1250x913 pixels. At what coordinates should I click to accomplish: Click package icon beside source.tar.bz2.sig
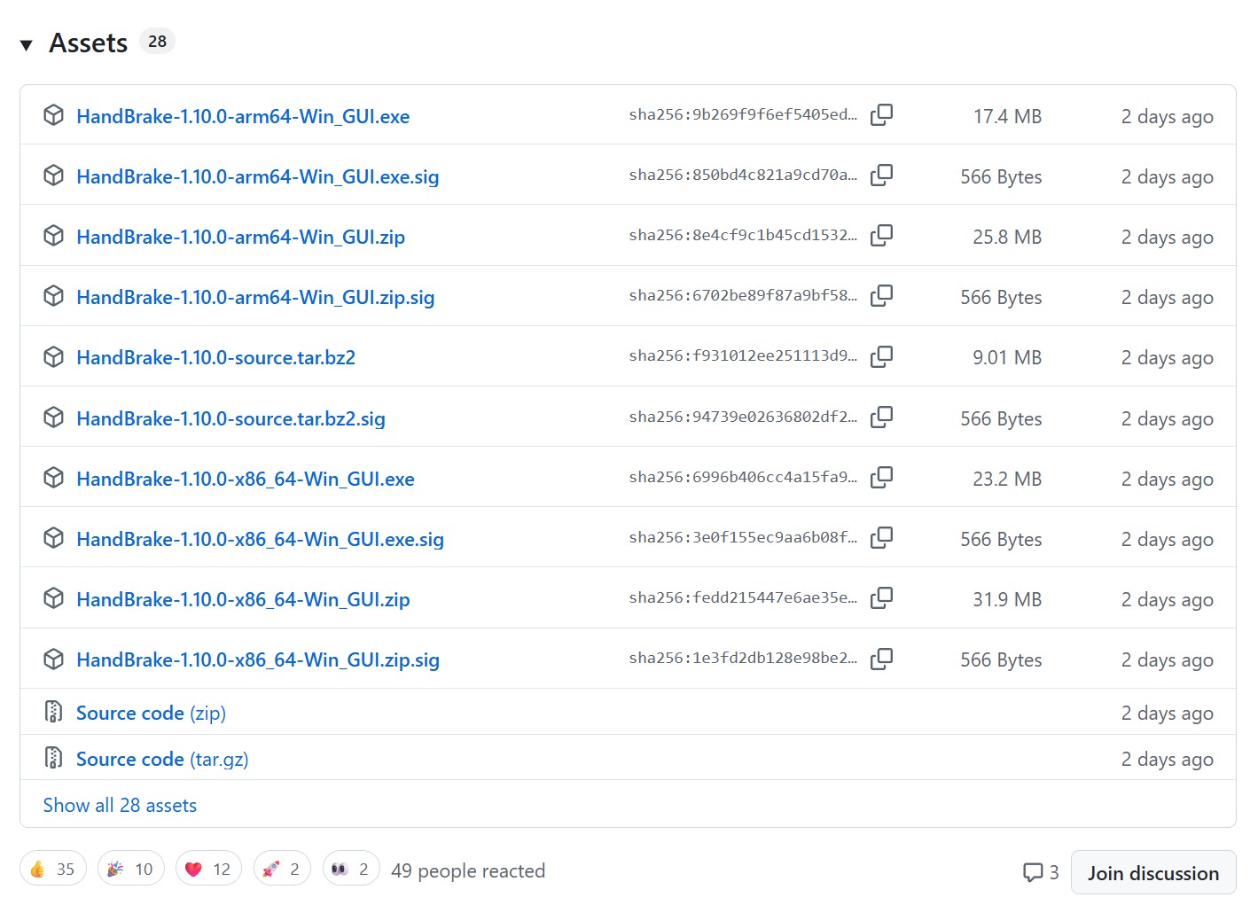pyautogui.click(x=54, y=417)
